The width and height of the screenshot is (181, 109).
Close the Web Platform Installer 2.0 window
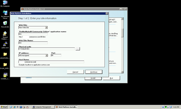click(x=126, y=9)
